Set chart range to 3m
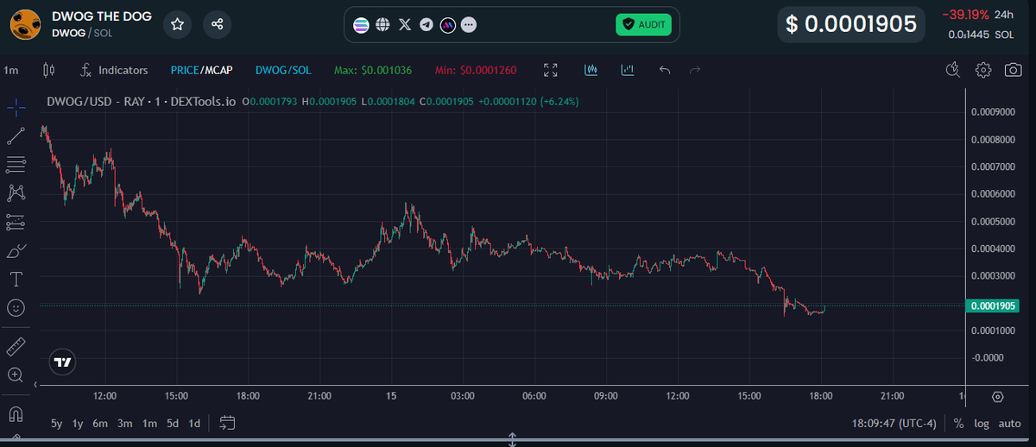 [x=125, y=424]
